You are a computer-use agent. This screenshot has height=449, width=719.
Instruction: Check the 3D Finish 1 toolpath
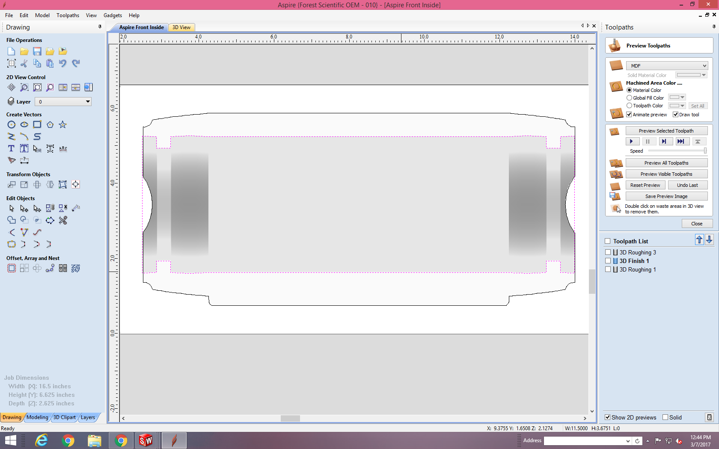coord(608,260)
